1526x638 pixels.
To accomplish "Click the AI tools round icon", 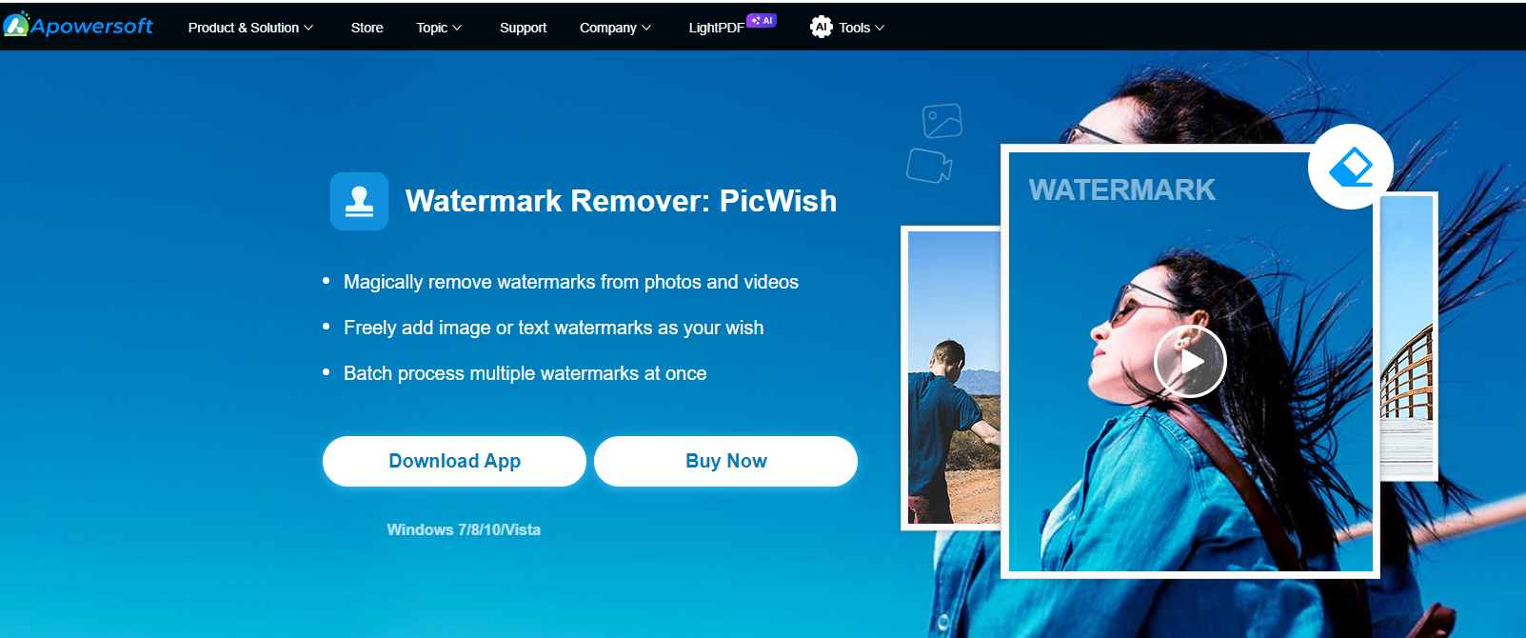I will pos(821,28).
